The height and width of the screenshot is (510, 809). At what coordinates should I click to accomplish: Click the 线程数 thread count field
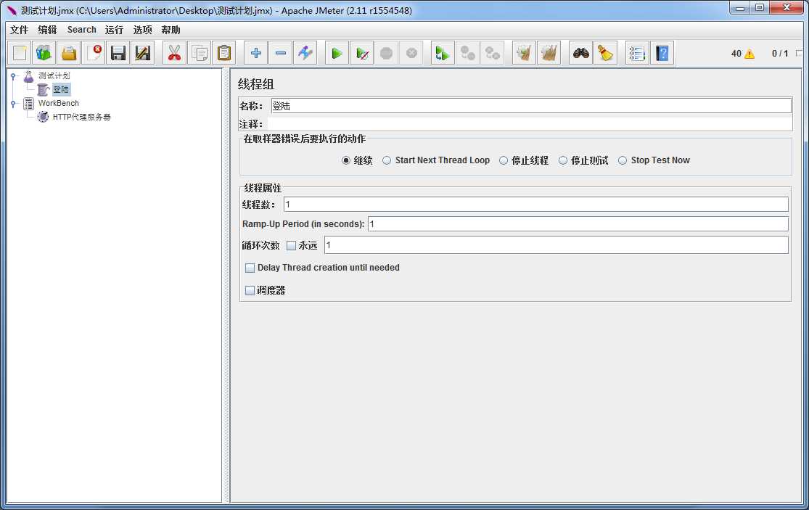click(x=536, y=204)
